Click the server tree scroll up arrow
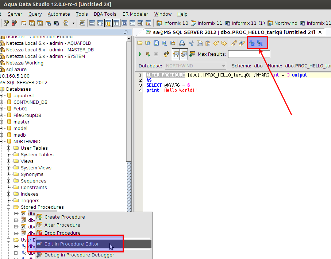 click(x=129, y=39)
